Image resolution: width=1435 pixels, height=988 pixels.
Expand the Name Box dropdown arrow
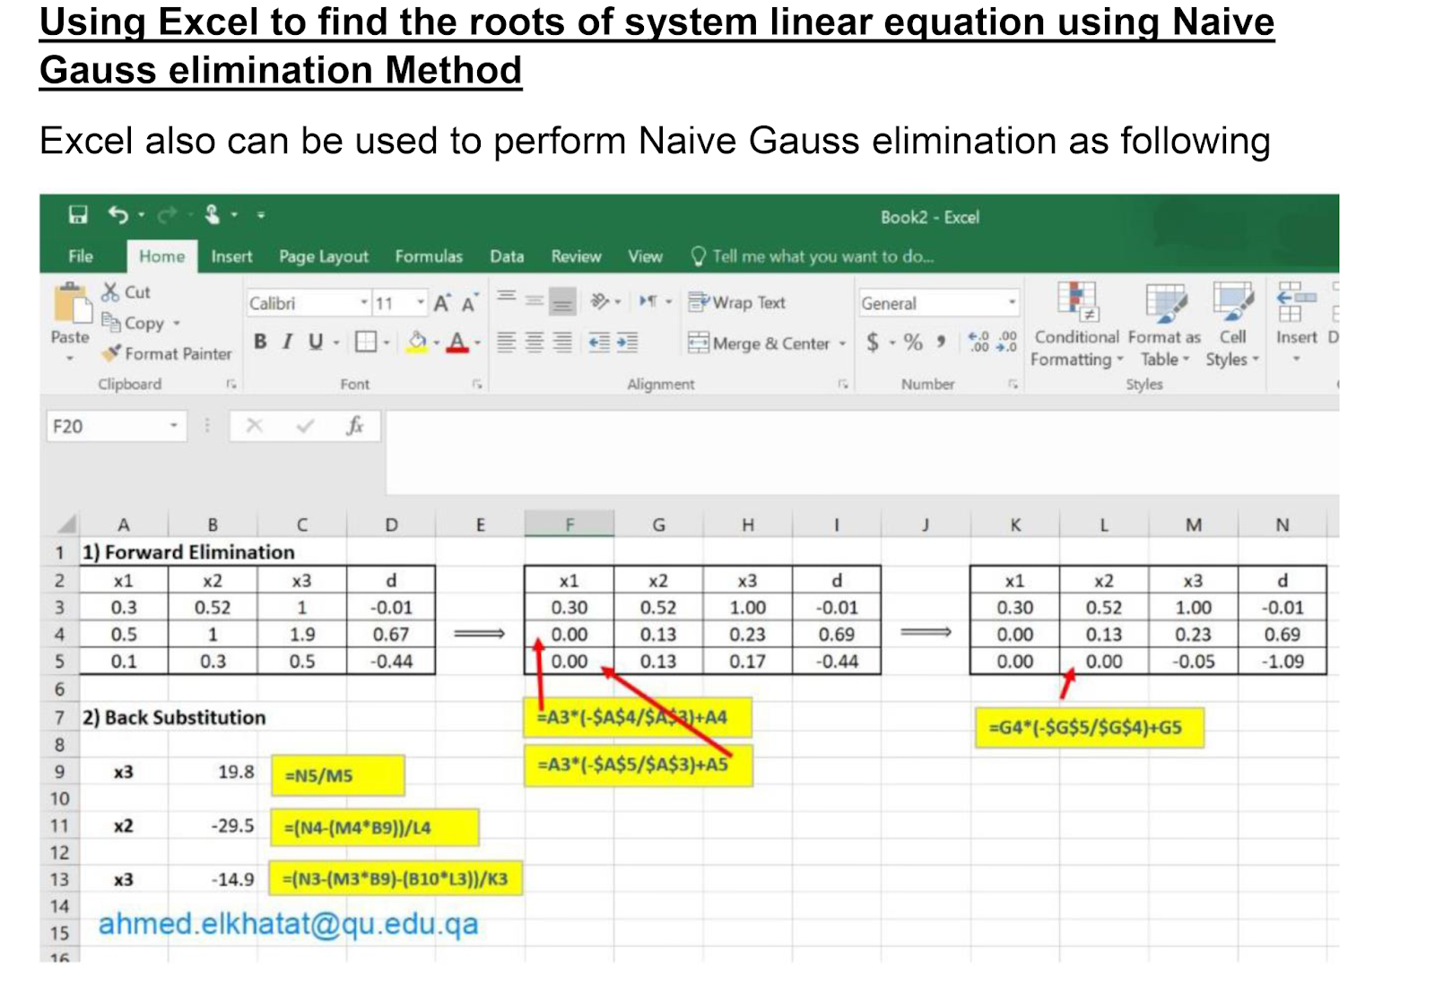pos(174,426)
